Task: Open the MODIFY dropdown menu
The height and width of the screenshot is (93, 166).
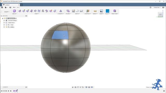Action: pyautogui.click(x=37, y=14)
